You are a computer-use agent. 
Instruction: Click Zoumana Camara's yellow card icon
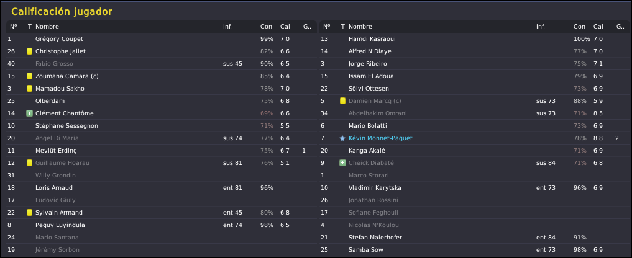29,76
